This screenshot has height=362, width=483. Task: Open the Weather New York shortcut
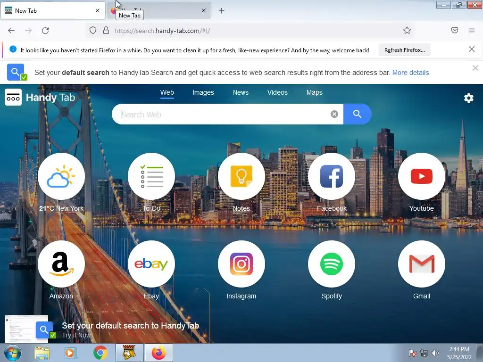tap(61, 176)
